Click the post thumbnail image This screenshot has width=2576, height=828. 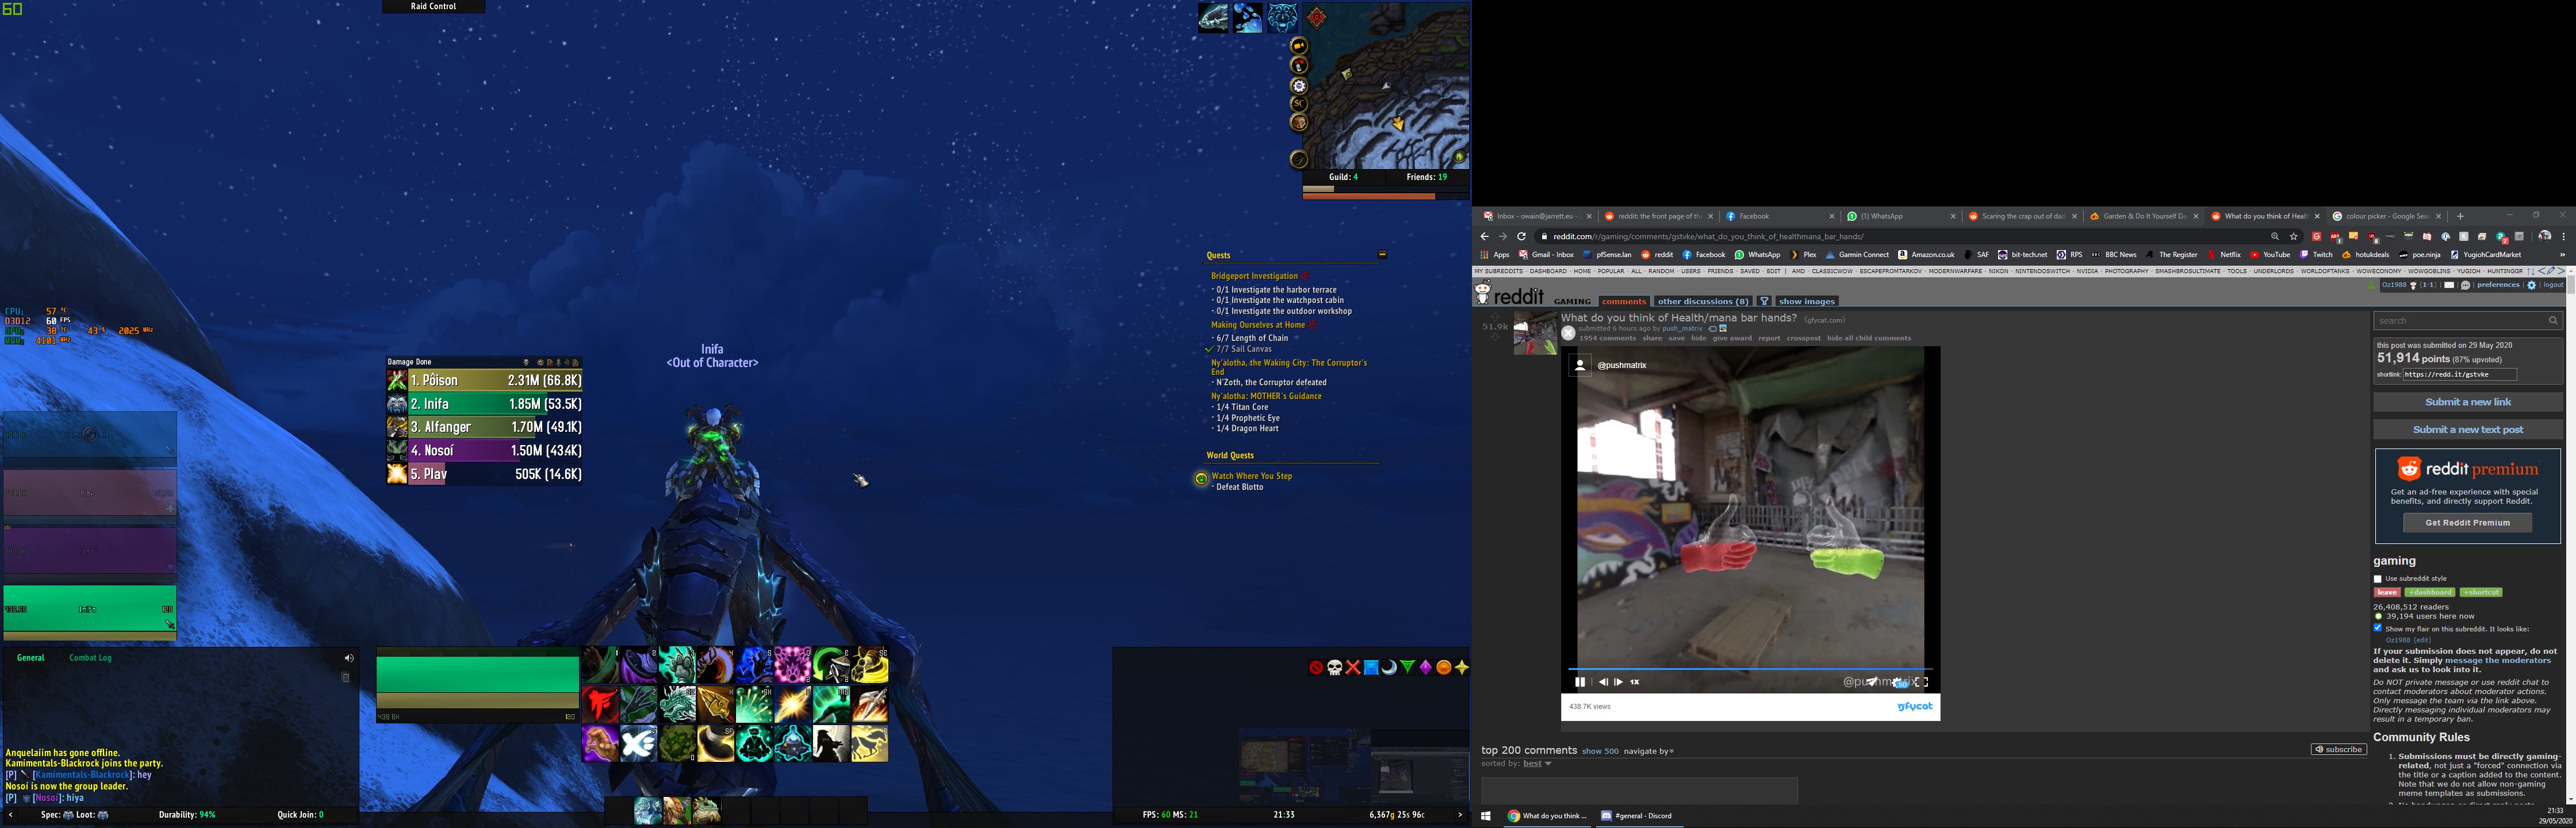[x=1536, y=334]
